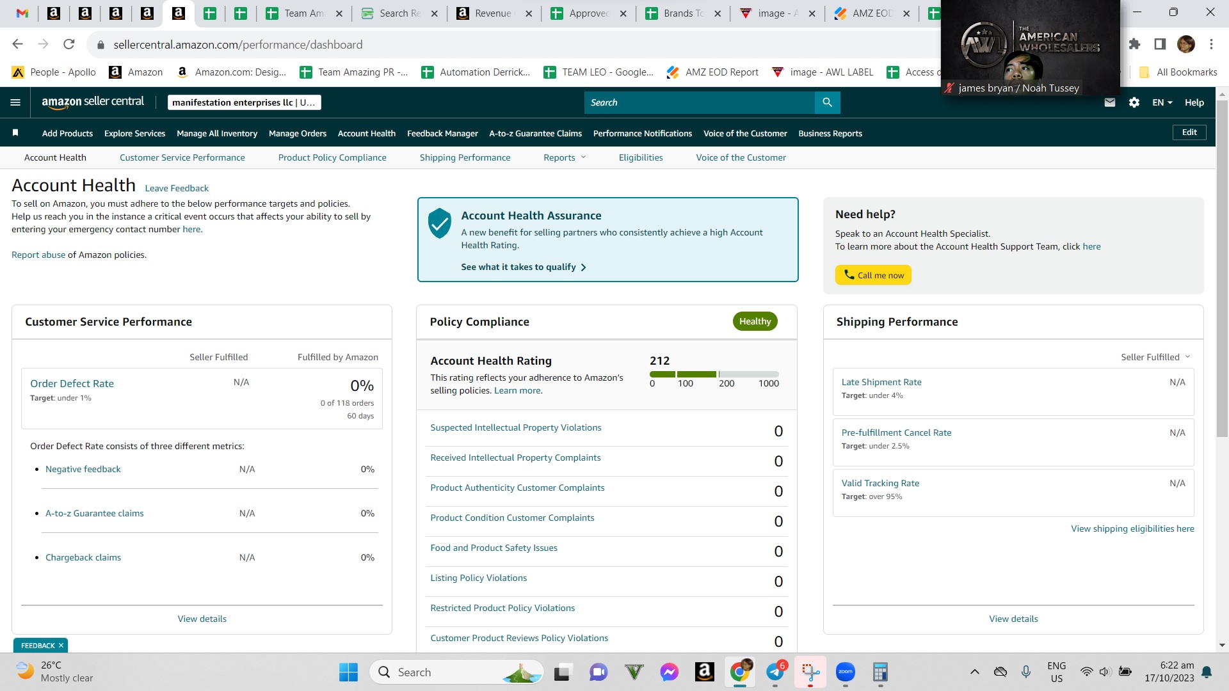The image size is (1229, 691).
Task: Open the Report abuse link
Action: coord(38,255)
